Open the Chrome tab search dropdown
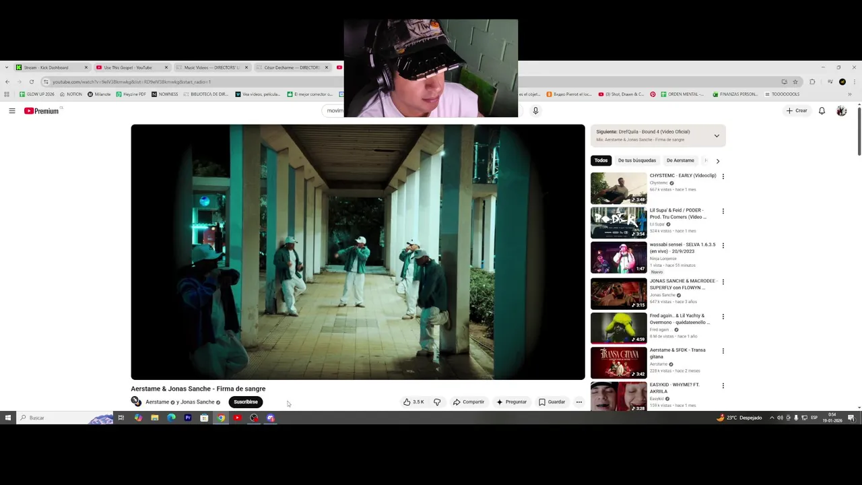 pos(6,67)
